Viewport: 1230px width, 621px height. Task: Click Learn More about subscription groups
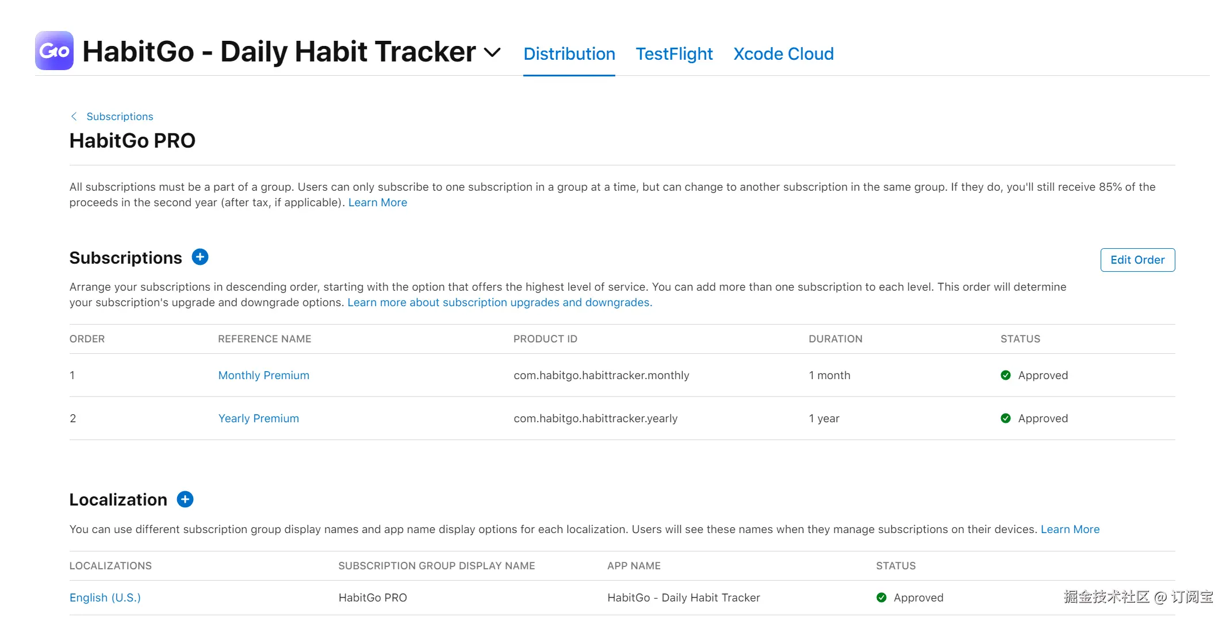click(x=377, y=202)
